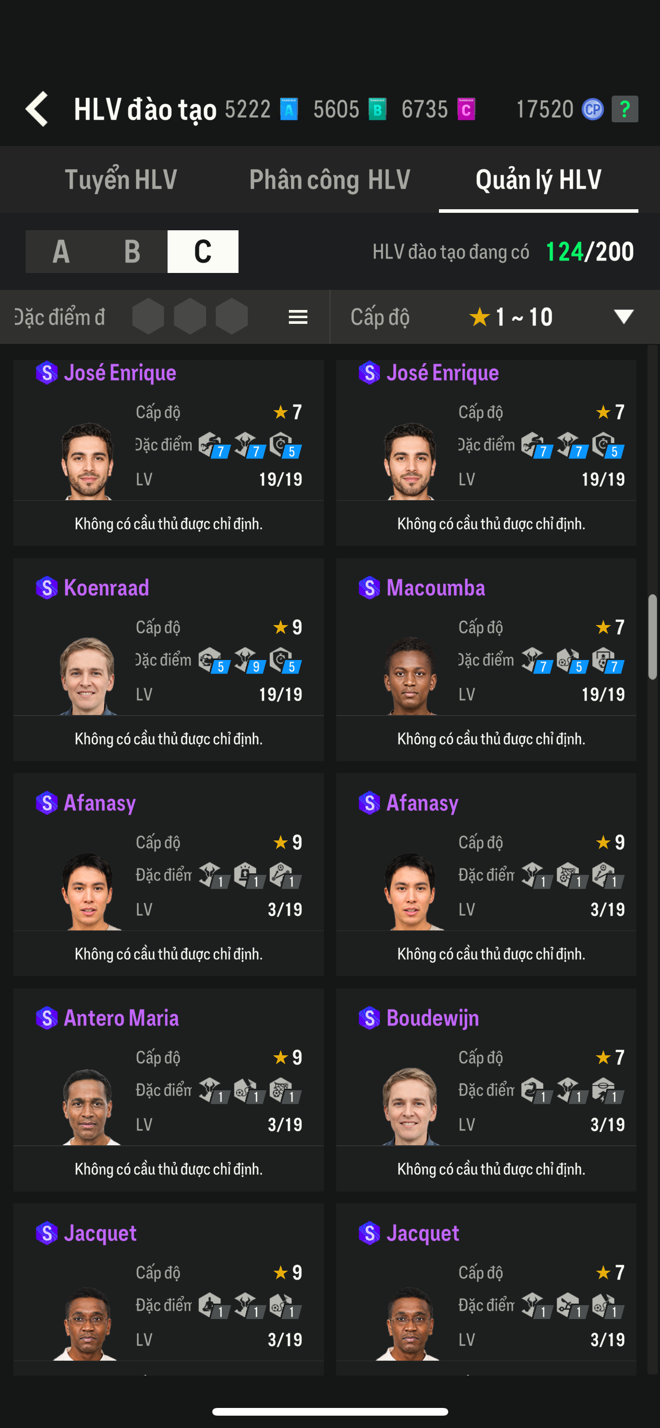Pick the third hexagon trait slot
Viewport: 660px width, 1428px height.
click(232, 317)
